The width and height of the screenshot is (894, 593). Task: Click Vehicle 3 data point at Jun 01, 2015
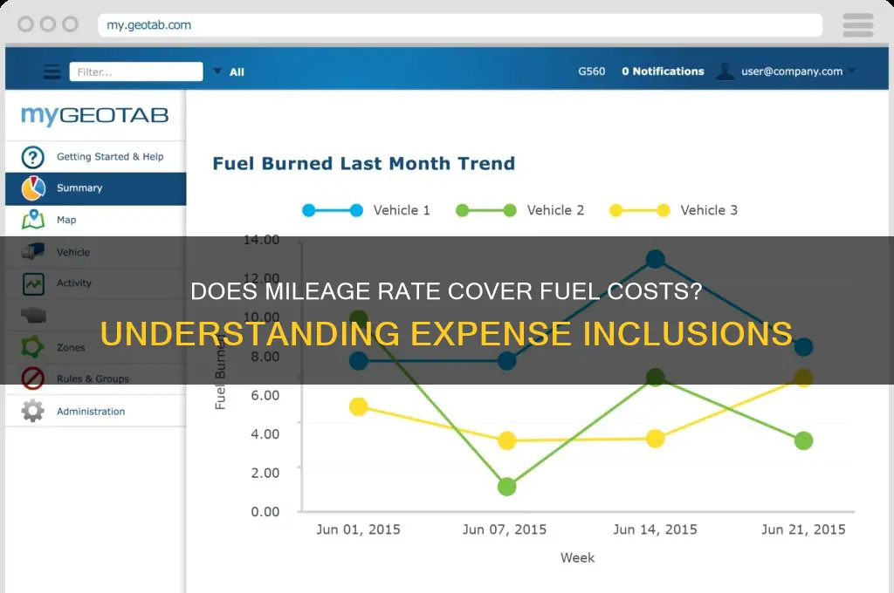tap(358, 406)
